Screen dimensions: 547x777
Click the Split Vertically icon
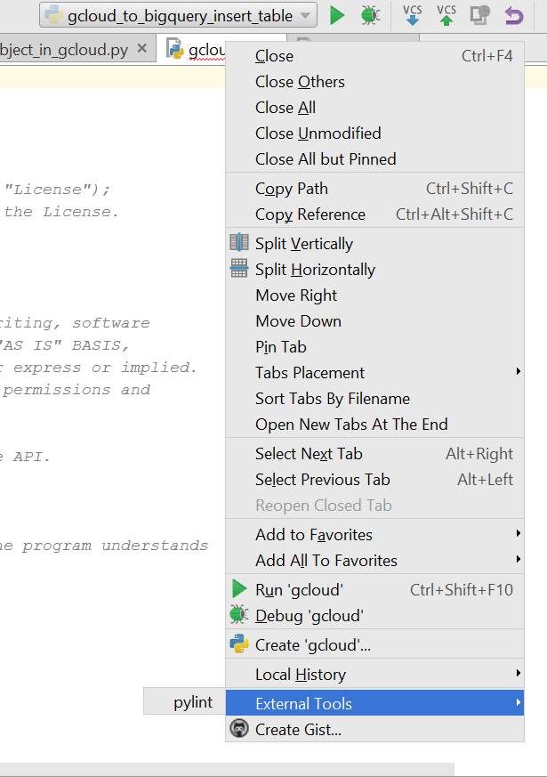239,243
